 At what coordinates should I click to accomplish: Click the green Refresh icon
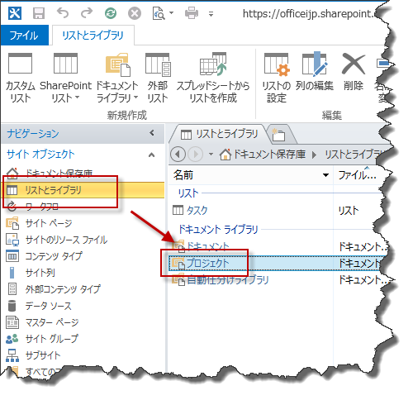[x=111, y=13]
